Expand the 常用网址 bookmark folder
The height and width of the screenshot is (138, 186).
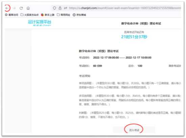[64, 15]
